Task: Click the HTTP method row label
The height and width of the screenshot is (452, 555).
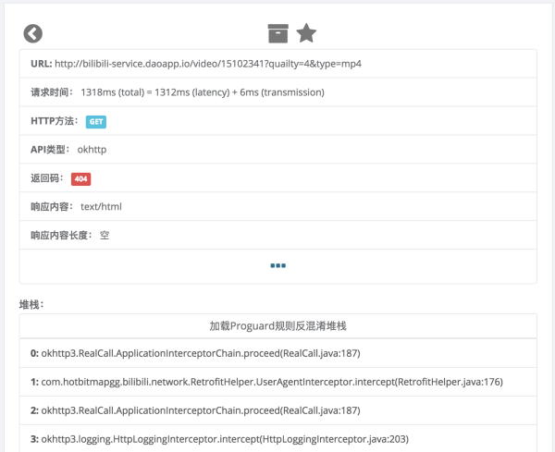Action: click(55, 121)
